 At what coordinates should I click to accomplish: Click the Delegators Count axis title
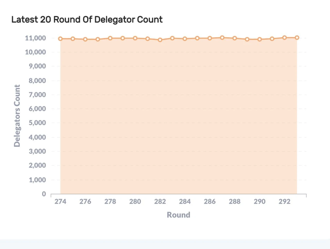[x=17, y=116]
